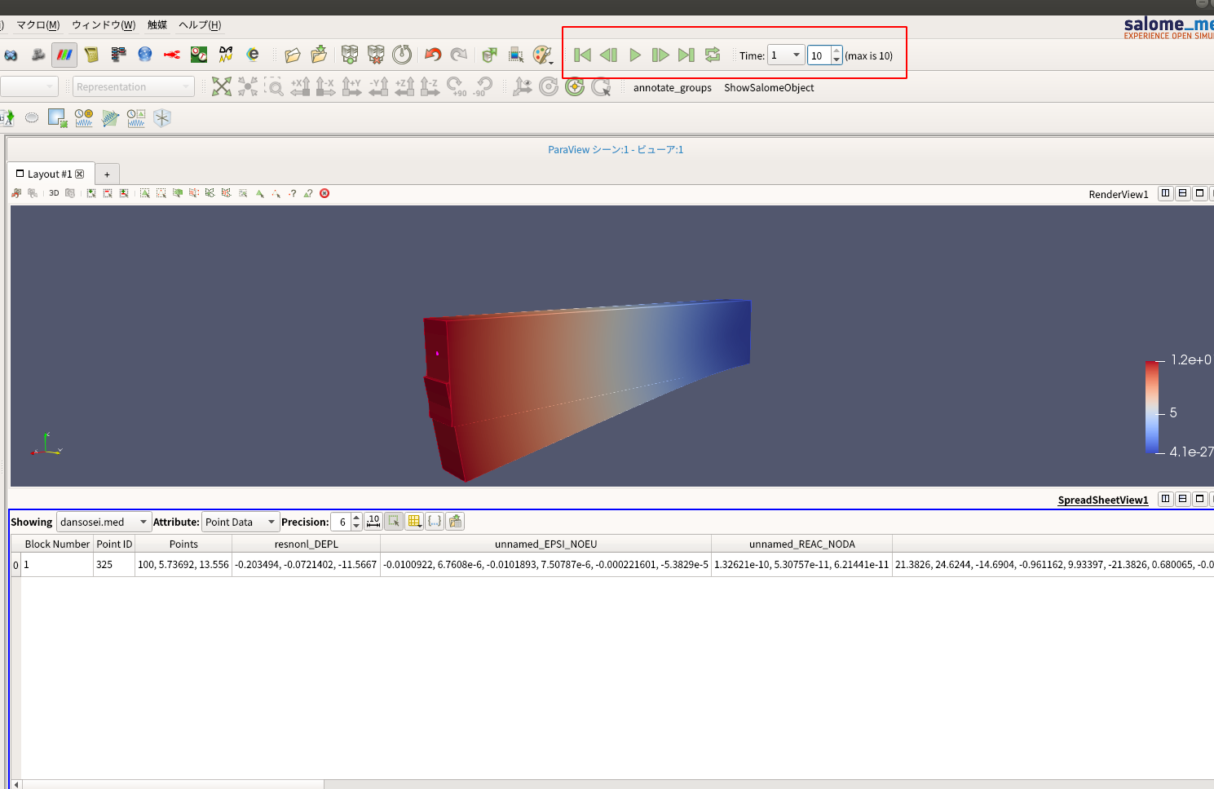Select the Layout #1 tab
Viewport: 1214px width, 789px height.
[51, 174]
